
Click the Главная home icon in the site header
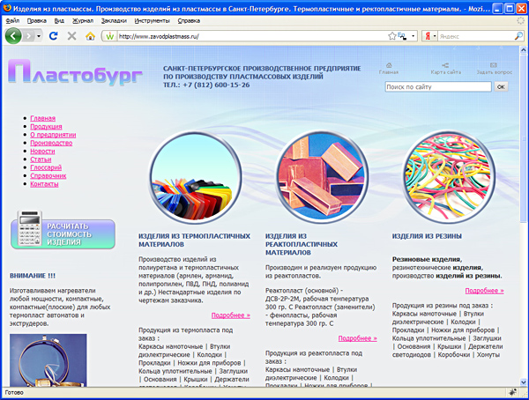(389, 65)
